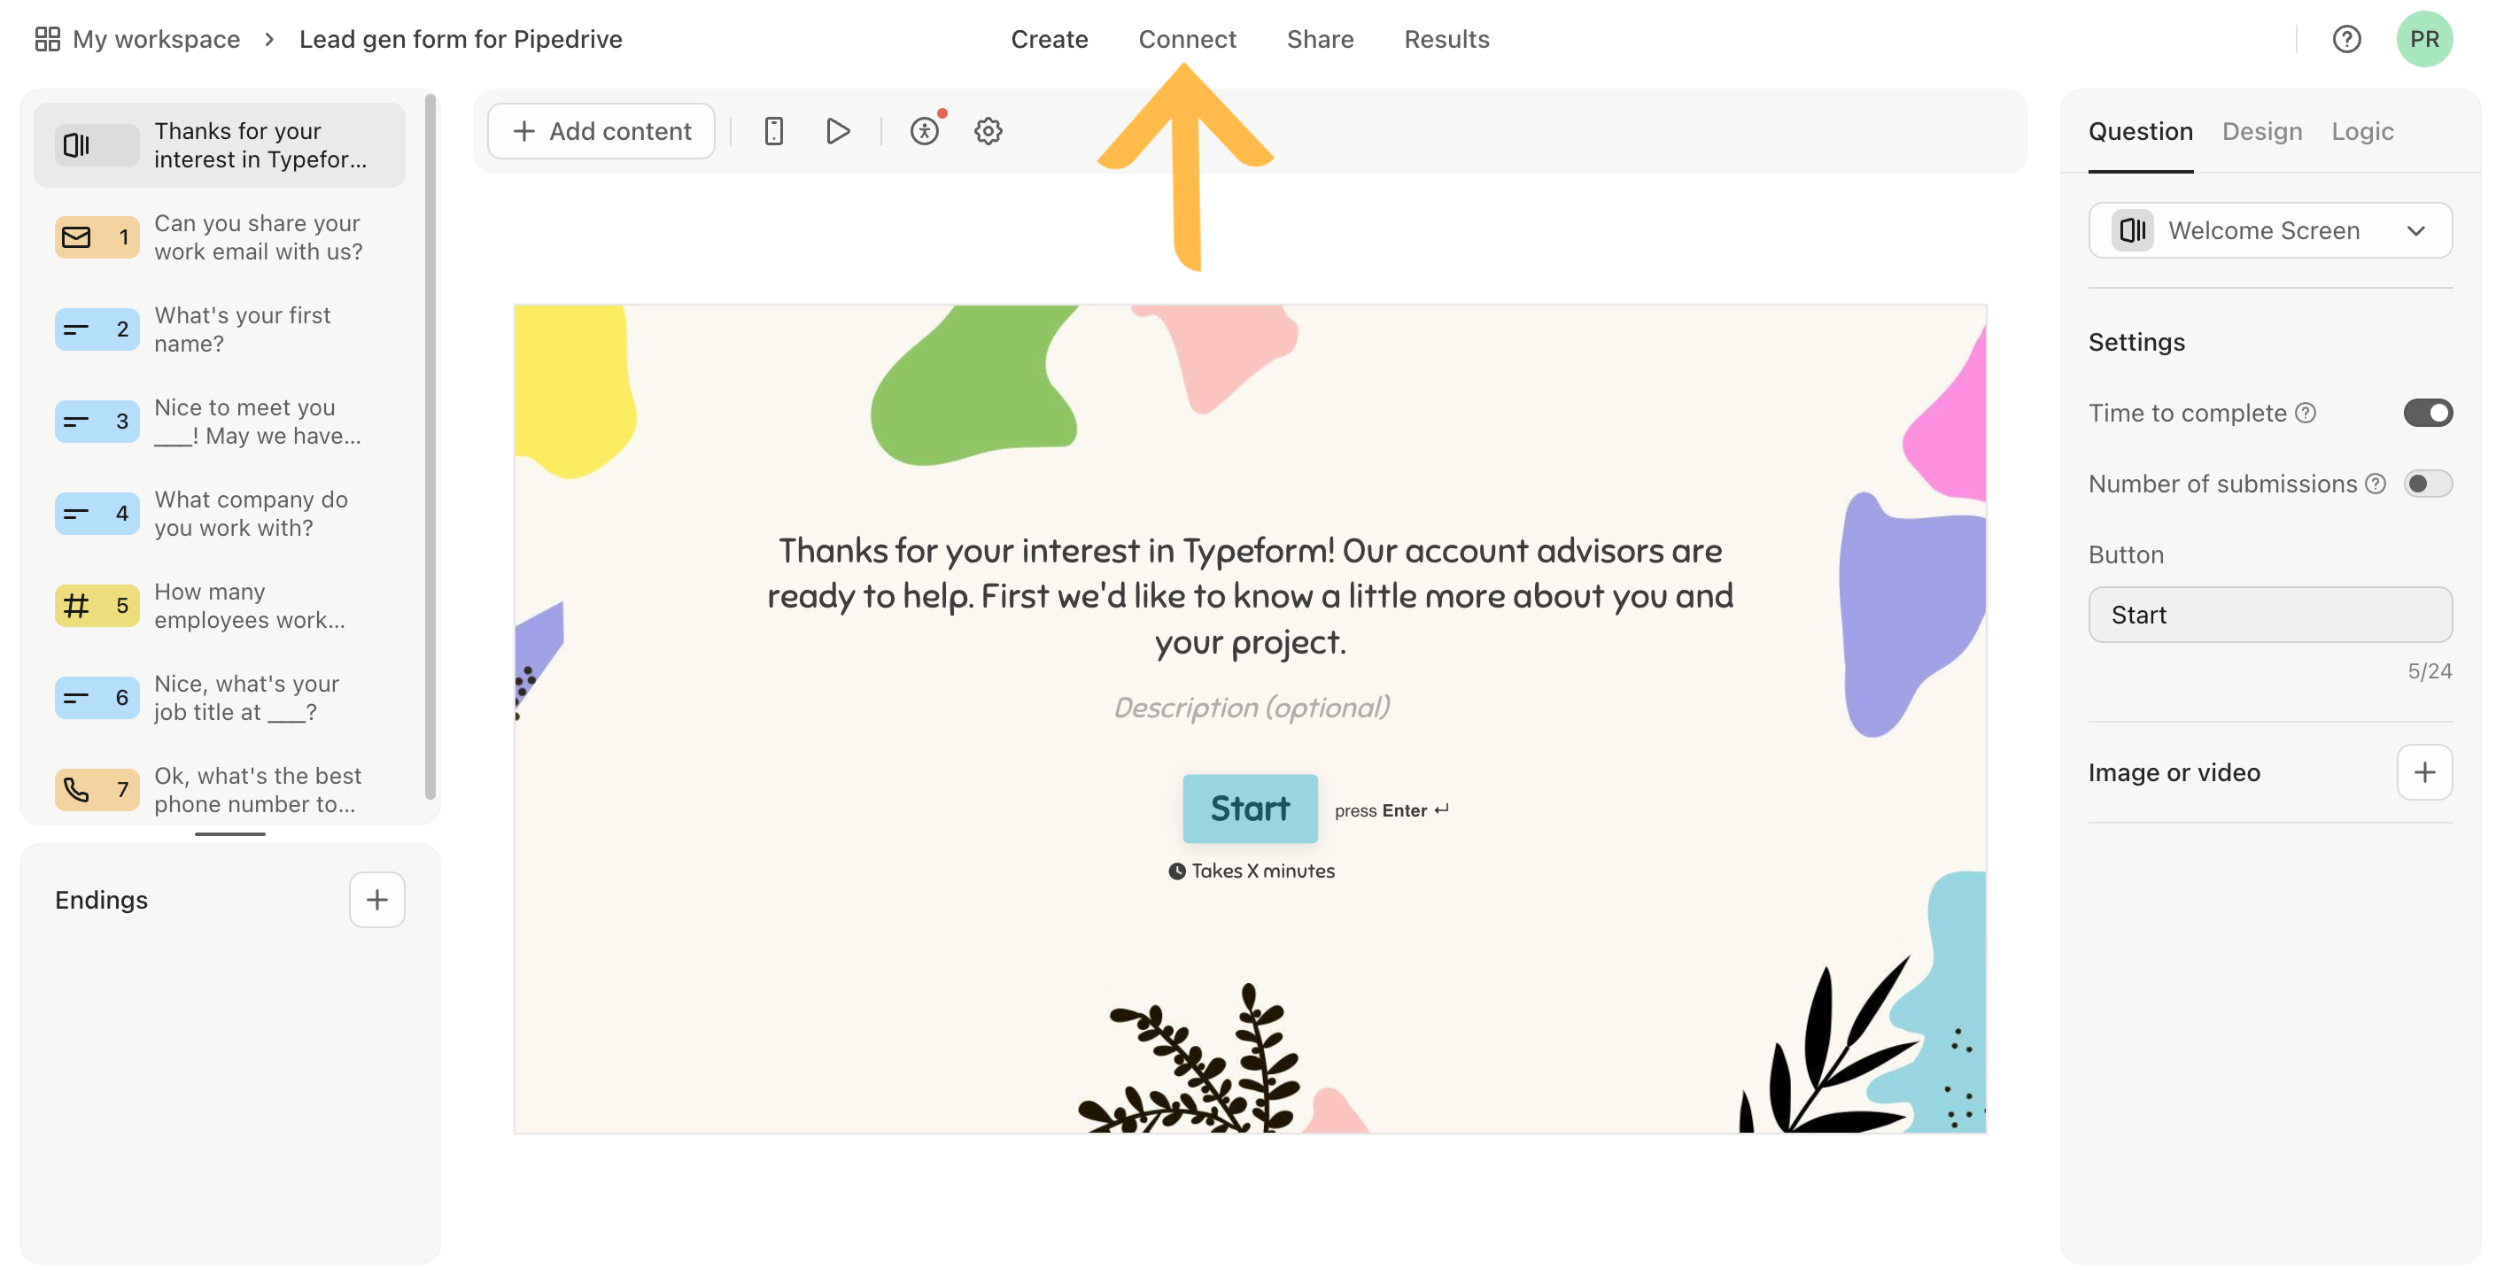Select Logic panel tab
This screenshot has height=1270, width=2496.
(2361, 131)
